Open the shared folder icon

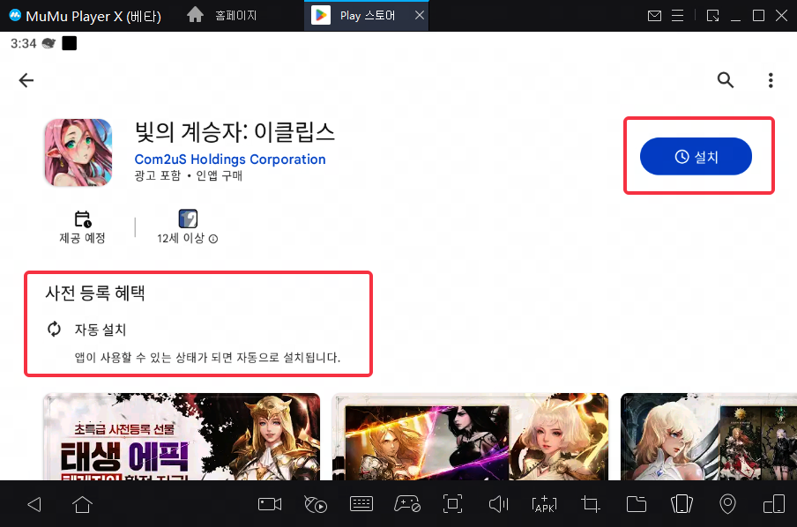coord(636,504)
